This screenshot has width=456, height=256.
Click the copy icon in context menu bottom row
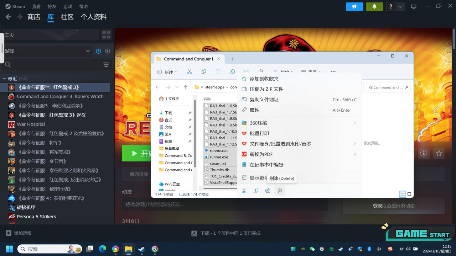256,191
